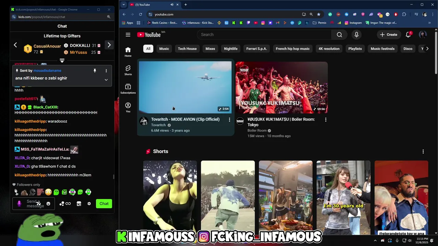The width and height of the screenshot is (438, 246).
Task: Bookmark this page with the star icon
Action: (x=319, y=14)
